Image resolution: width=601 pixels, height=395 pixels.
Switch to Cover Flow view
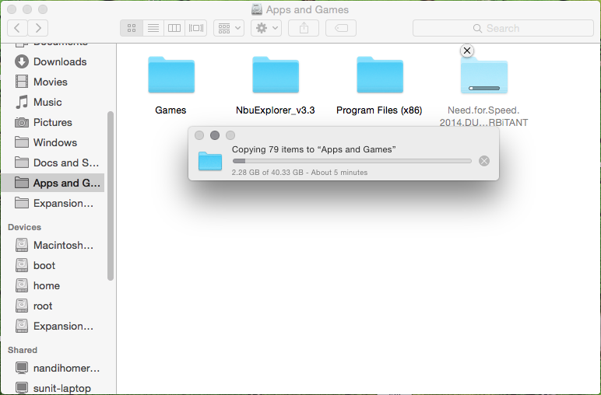(196, 28)
